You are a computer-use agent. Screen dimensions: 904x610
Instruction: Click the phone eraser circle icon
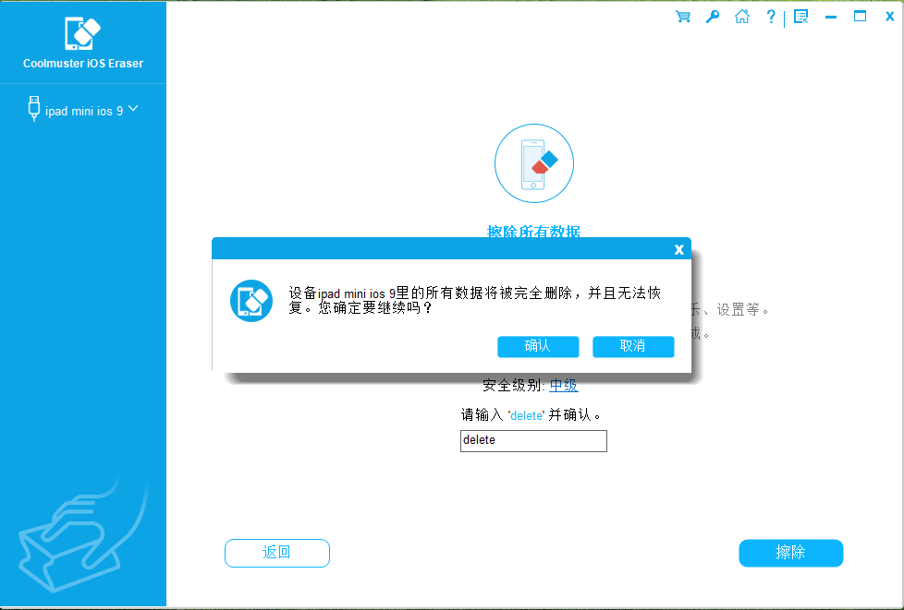point(534,163)
